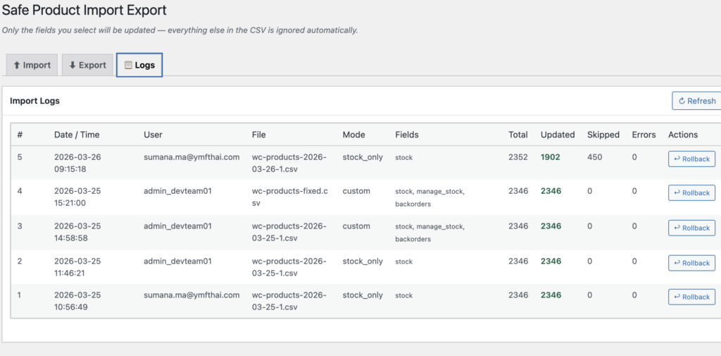
Task: Click the clipboard icon on Logs tab
Action: pos(128,65)
